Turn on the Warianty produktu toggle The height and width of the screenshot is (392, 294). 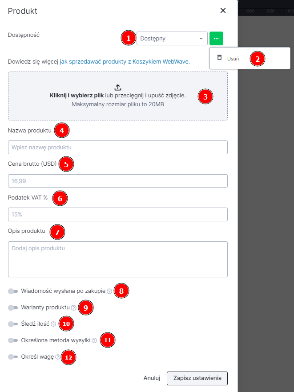(x=13, y=308)
